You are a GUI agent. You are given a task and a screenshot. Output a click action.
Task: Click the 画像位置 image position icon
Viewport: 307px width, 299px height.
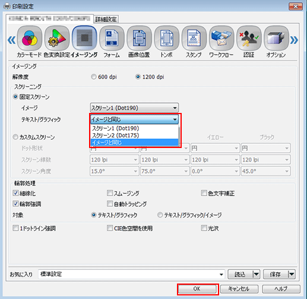139,38
